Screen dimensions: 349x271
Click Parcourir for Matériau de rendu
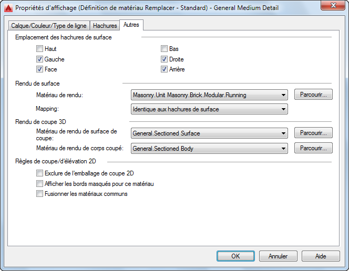click(x=313, y=95)
